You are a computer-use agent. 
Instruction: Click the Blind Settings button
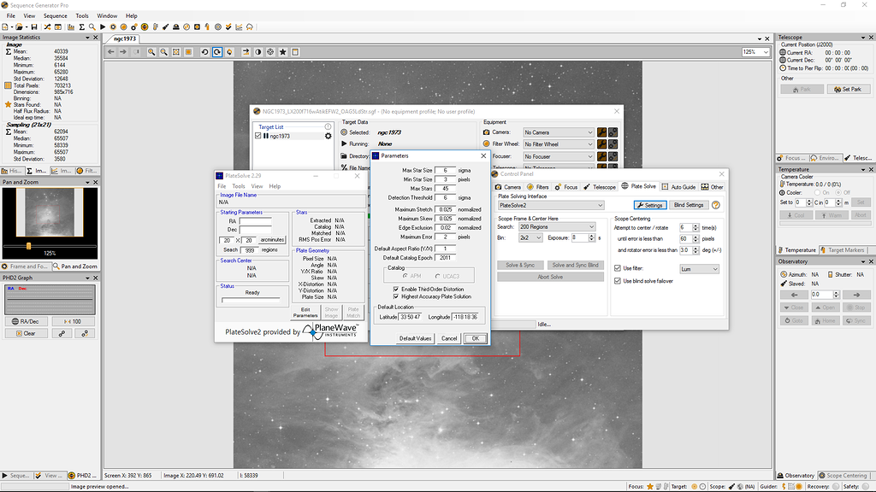688,205
